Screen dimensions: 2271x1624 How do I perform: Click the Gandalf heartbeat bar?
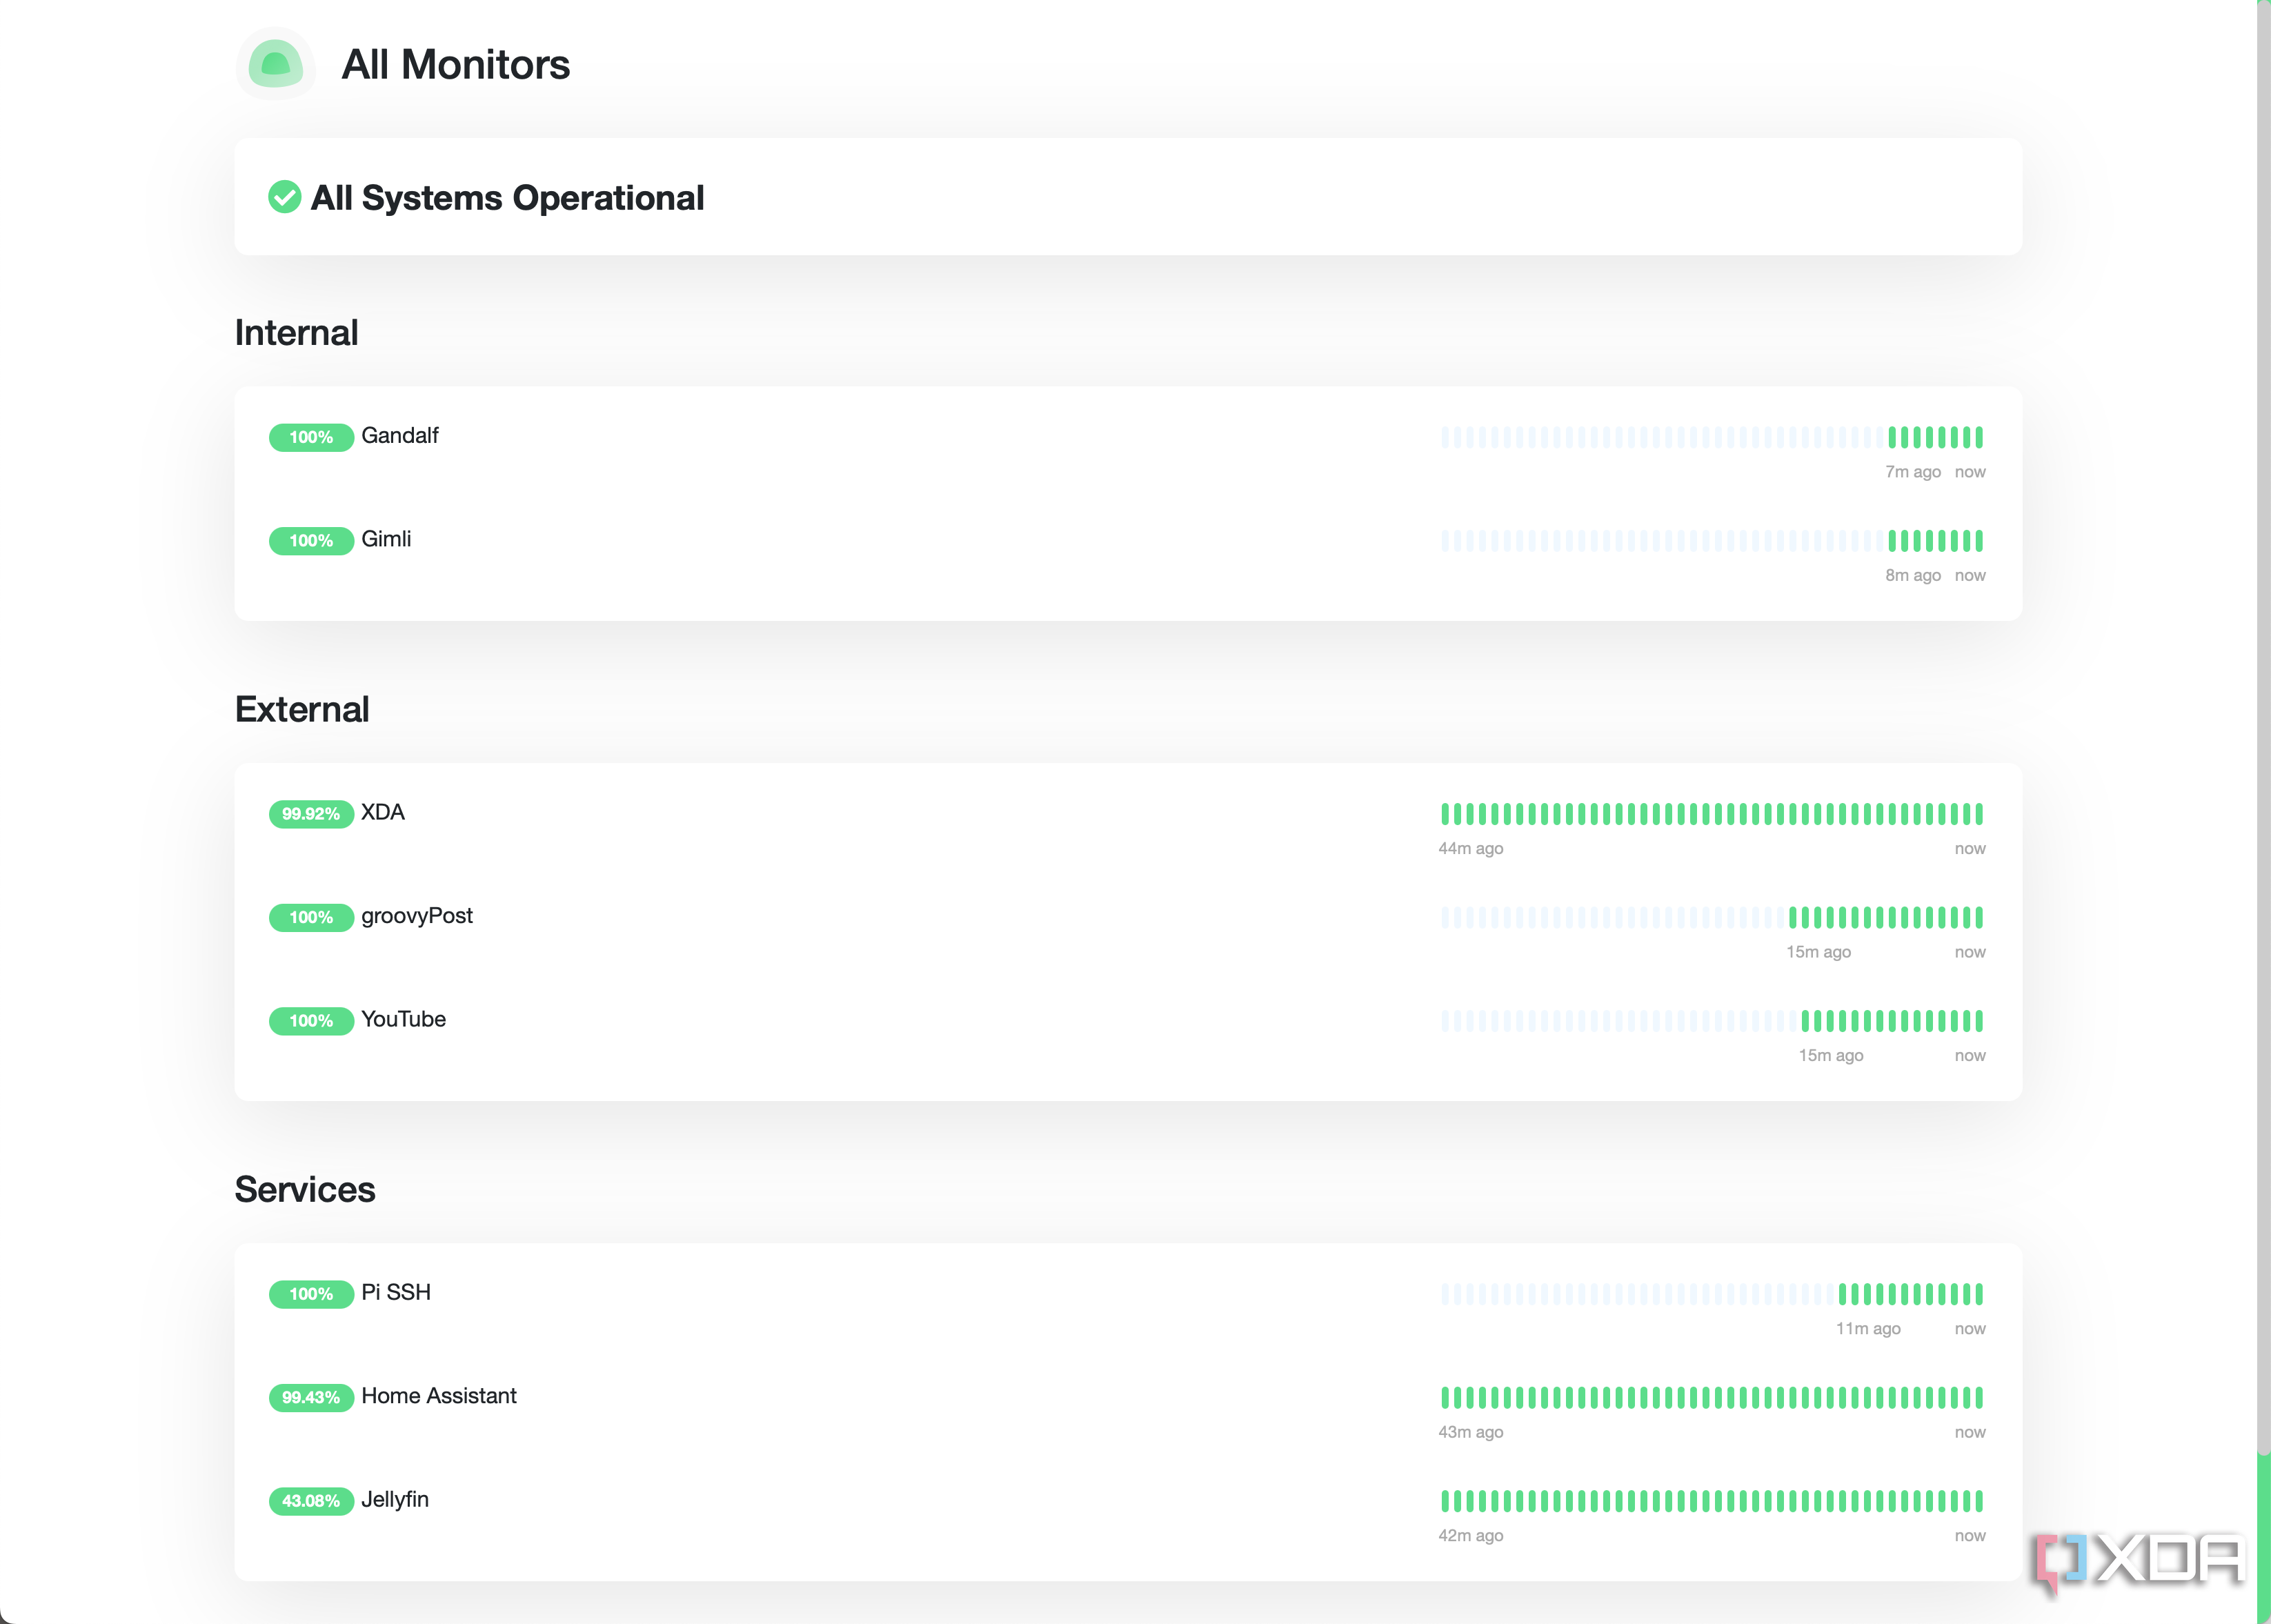[1712, 437]
